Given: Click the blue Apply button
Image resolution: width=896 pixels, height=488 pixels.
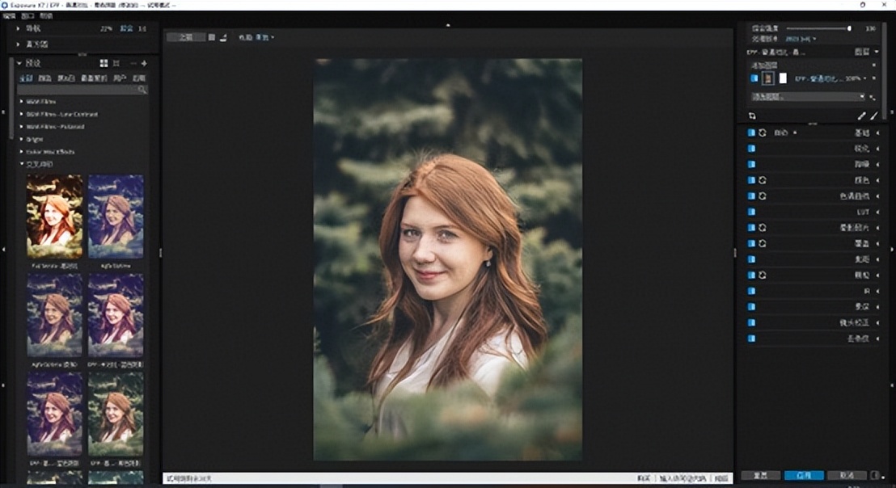Looking at the screenshot, I should pos(803,475).
